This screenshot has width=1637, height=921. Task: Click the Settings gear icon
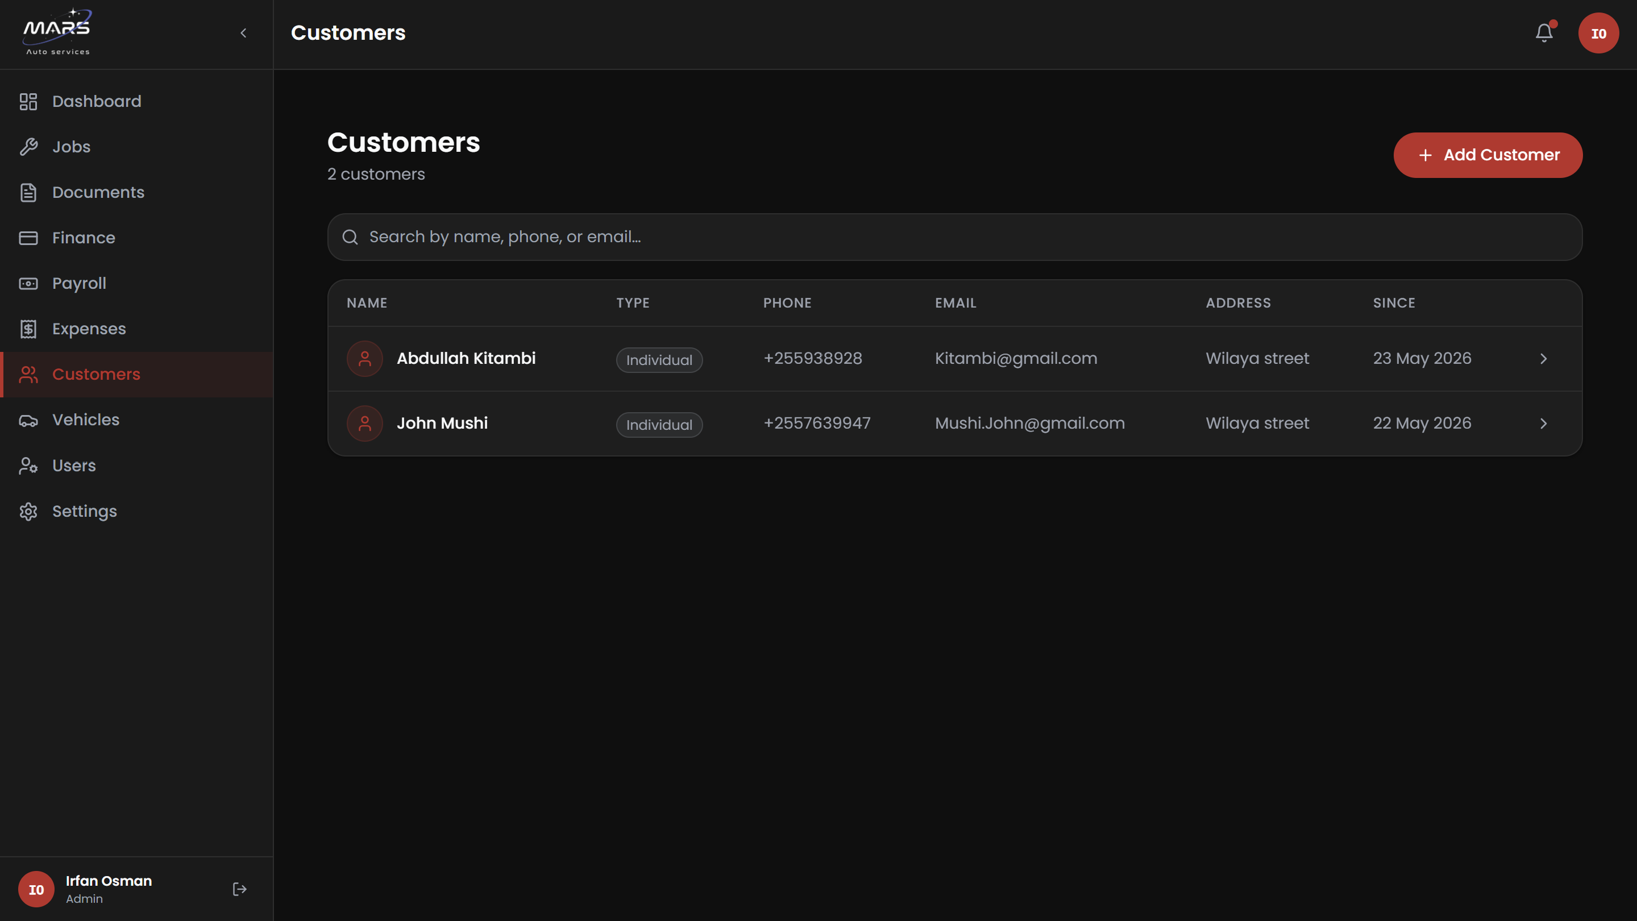[28, 512]
